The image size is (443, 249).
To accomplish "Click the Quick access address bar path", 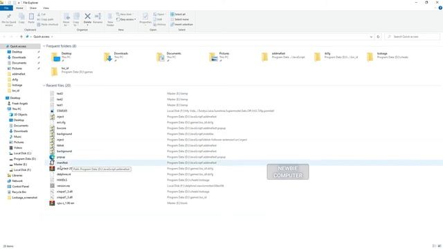I will 42,37.
